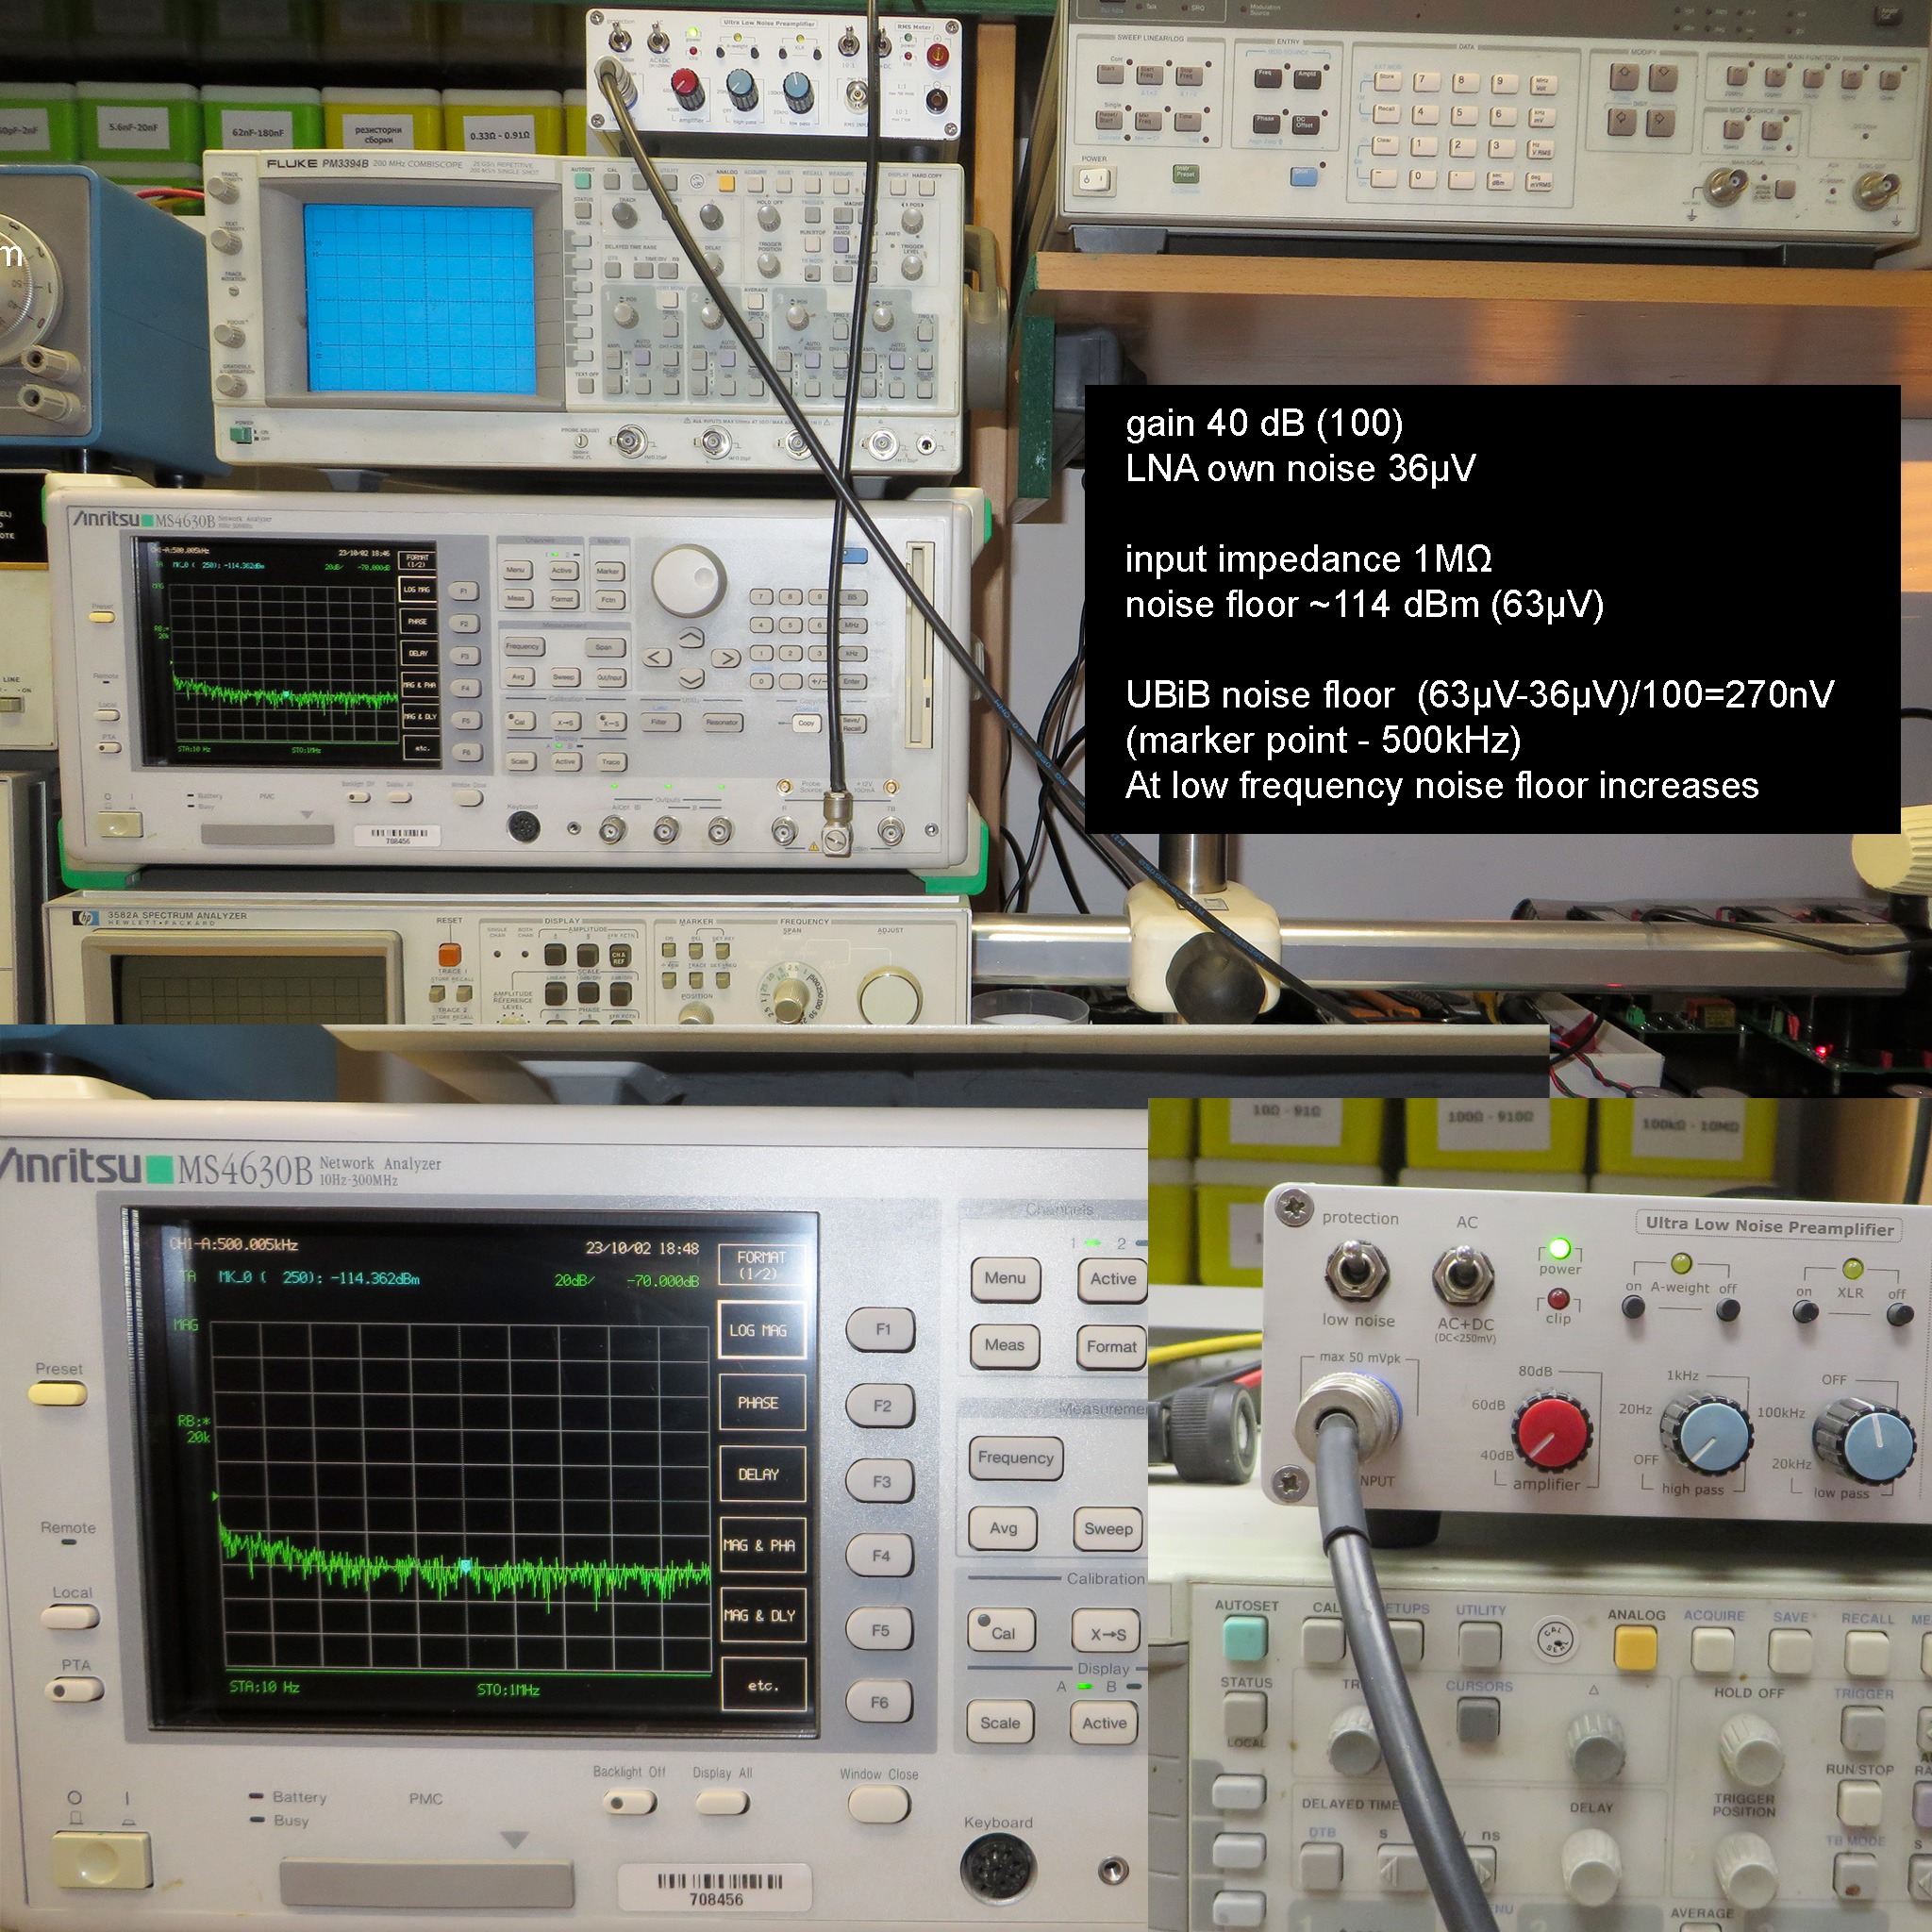Image resolution: width=1932 pixels, height=1932 pixels.
Task: Push the Marker key on the stacked Anritsu
Action: 608,571
